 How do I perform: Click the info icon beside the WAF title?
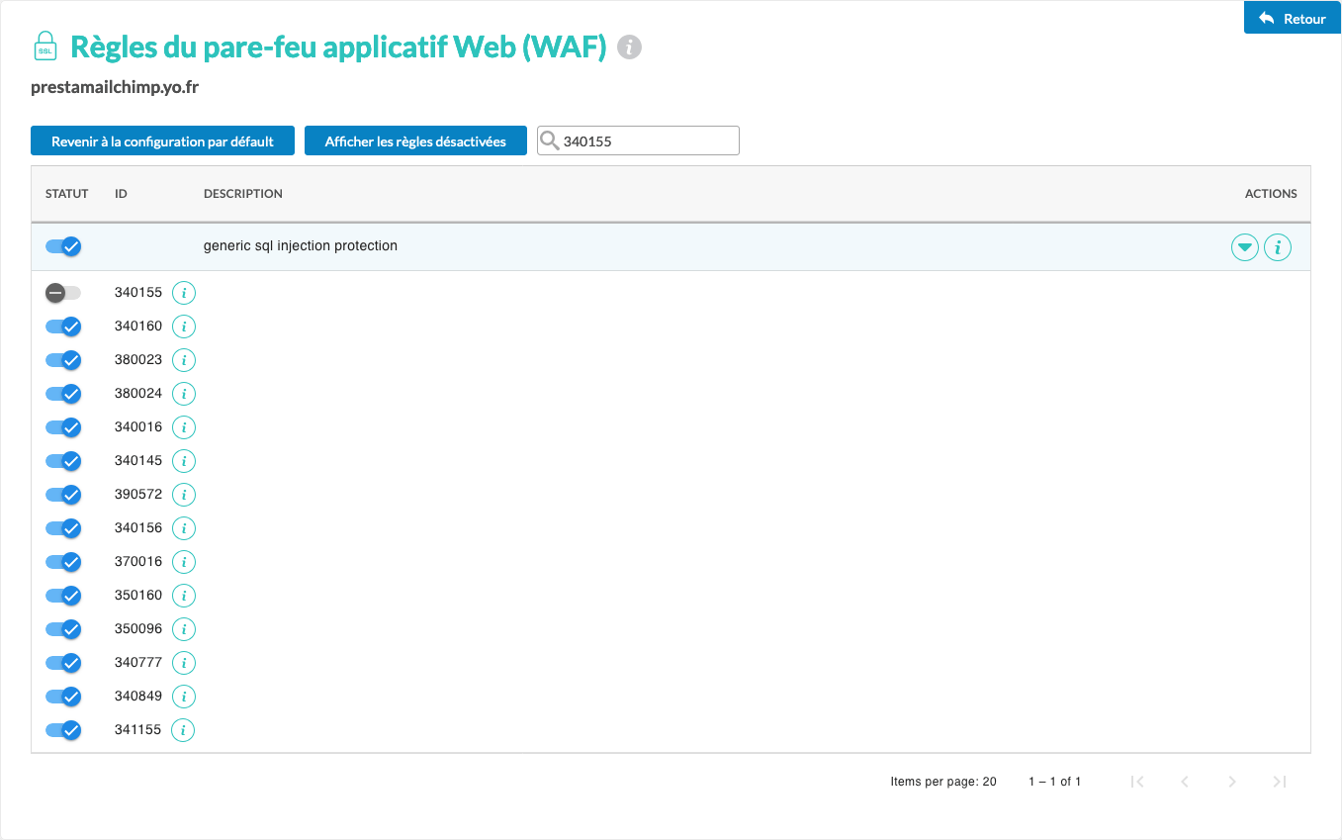629,47
